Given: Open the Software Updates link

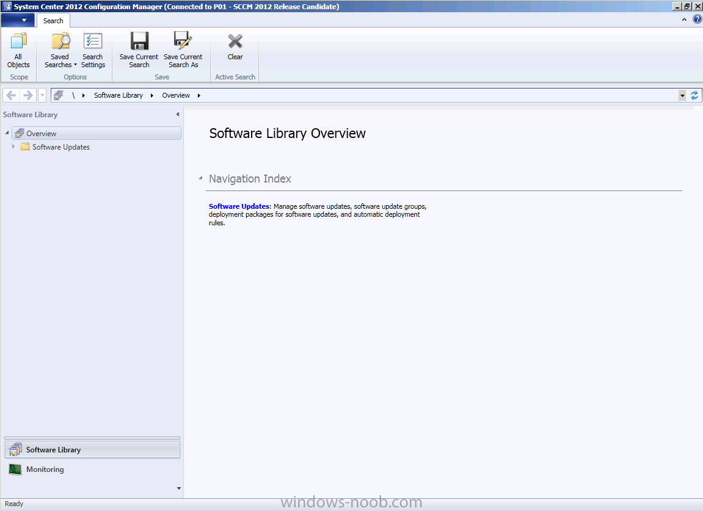Looking at the screenshot, I should (x=240, y=206).
